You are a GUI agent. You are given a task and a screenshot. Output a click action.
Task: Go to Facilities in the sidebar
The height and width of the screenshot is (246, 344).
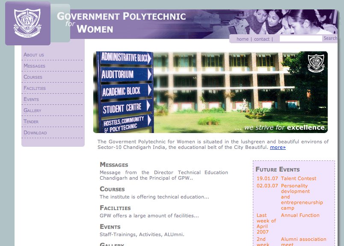35,88
